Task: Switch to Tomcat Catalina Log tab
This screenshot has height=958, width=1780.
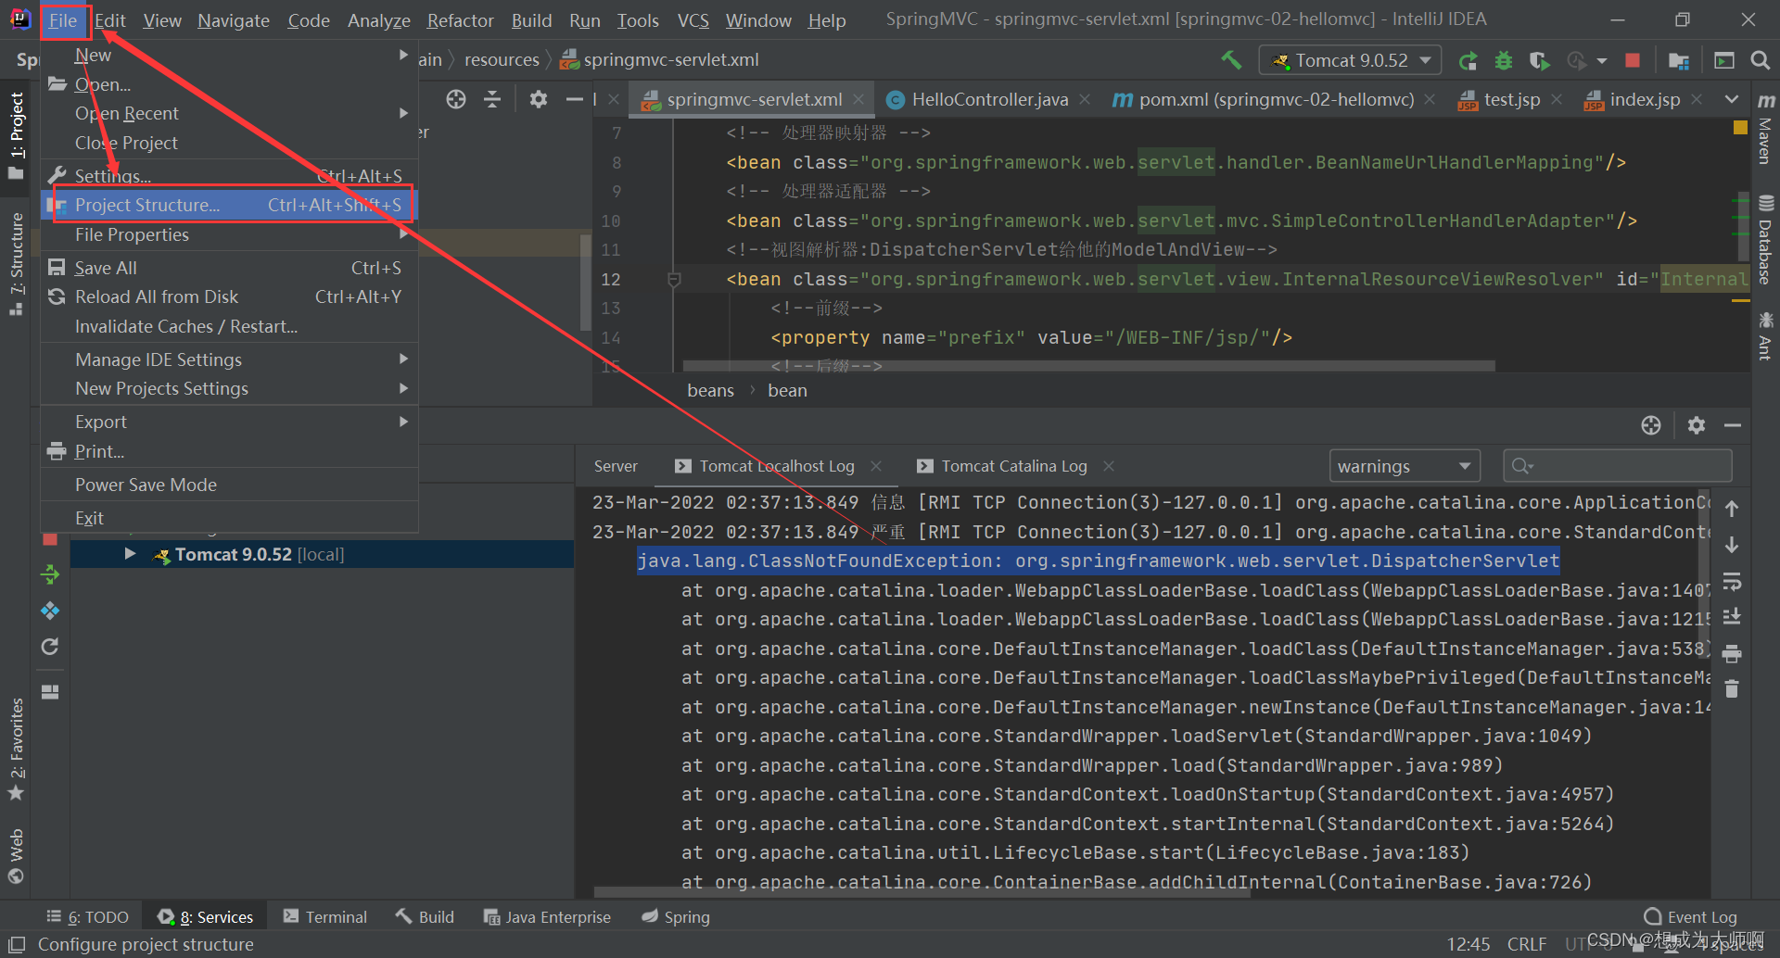Action: click(1014, 466)
